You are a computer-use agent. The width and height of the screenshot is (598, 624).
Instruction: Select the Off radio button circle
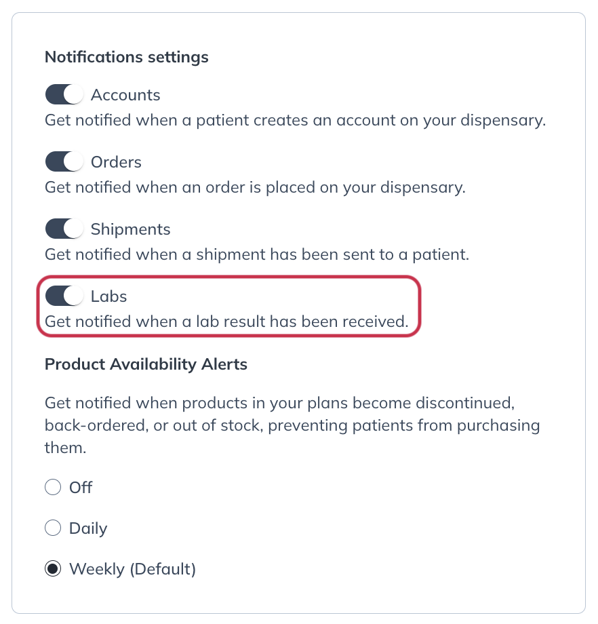(x=52, y=488)
